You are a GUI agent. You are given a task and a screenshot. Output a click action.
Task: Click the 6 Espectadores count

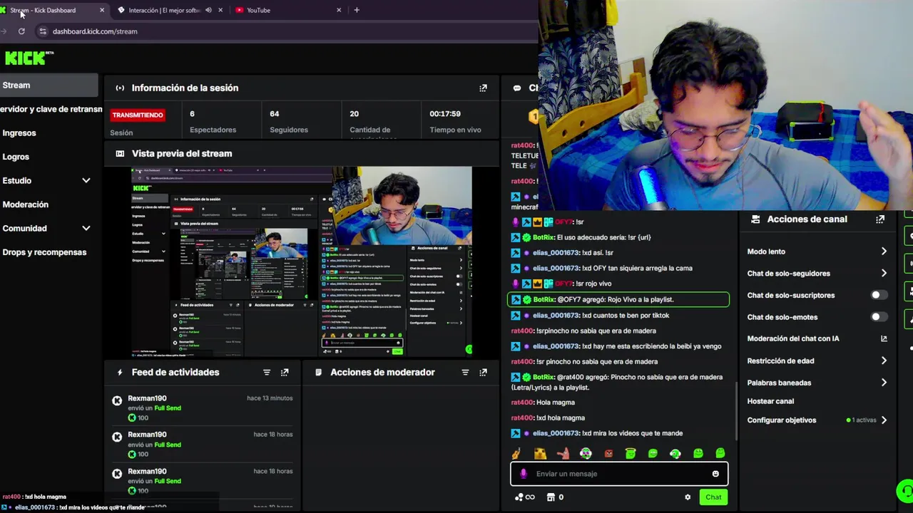tap(193, 114)
